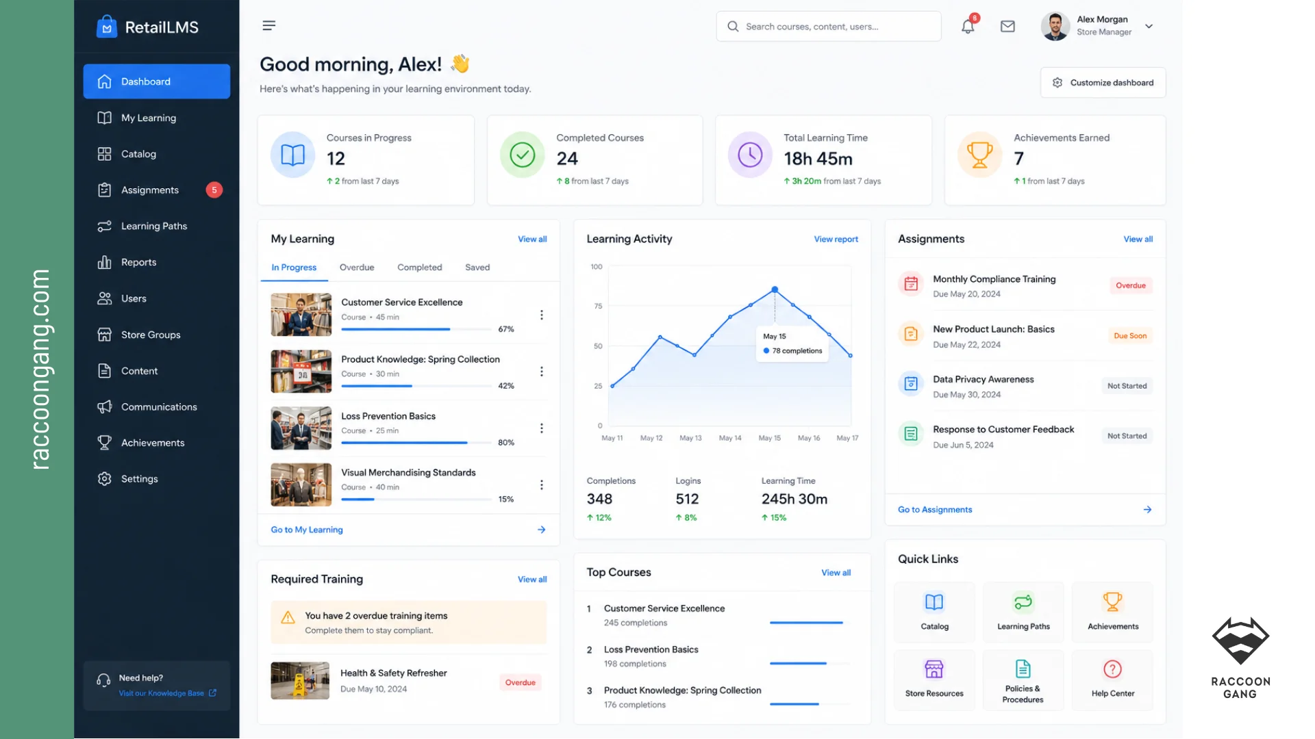Click the Courses in Progress book icon
1315x739 pixels.
pyautogui.click(x=292, y=155)
